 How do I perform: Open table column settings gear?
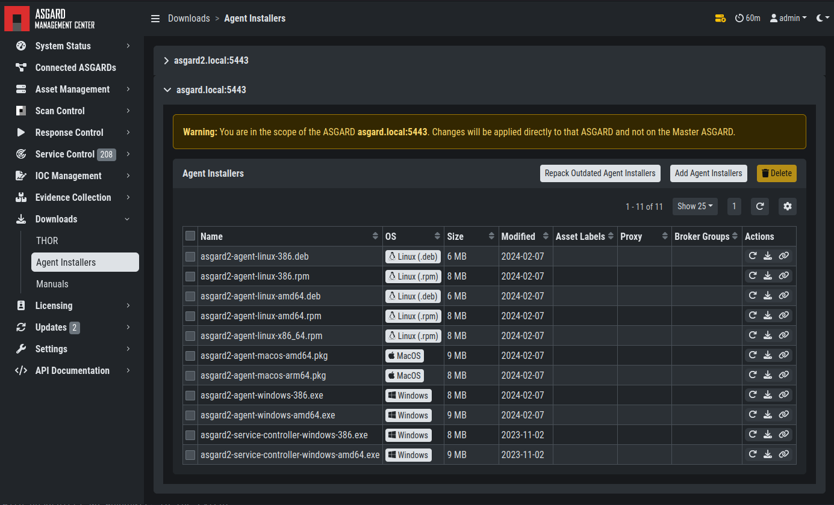(788, 206)
